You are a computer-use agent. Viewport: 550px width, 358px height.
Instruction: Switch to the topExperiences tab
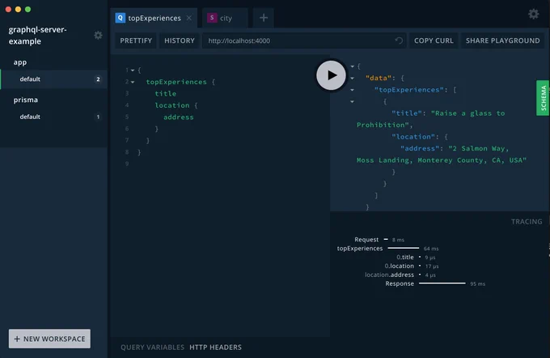(154, 18)
